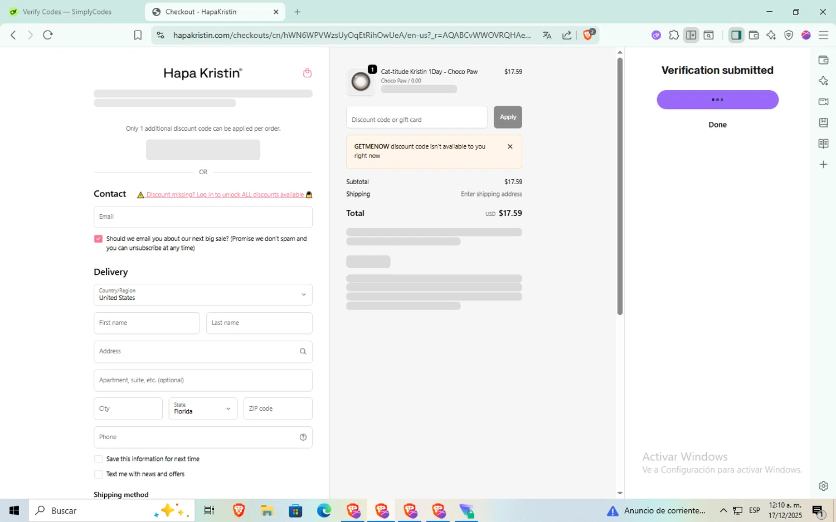Click the Buscar taskbar search box
Screen dimensions: 836x522
click(x=111, y=510)
